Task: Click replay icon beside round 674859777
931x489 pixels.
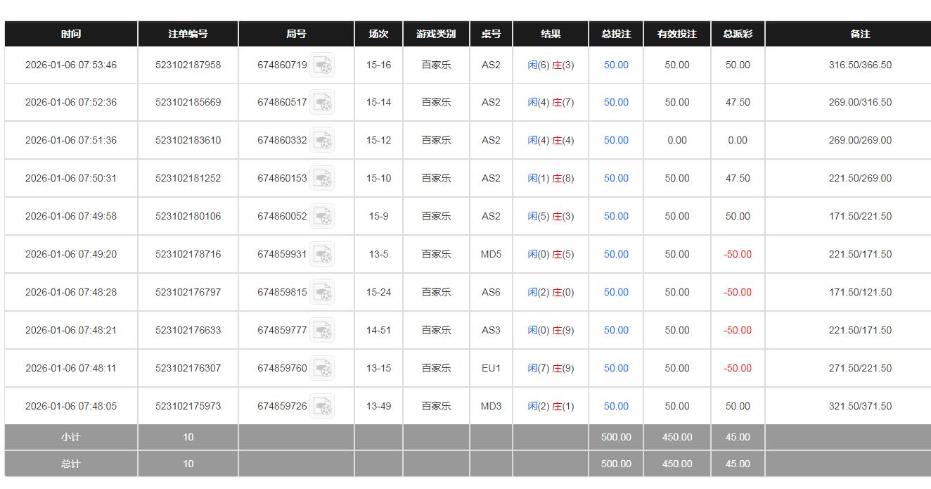Action: (323, 331)
